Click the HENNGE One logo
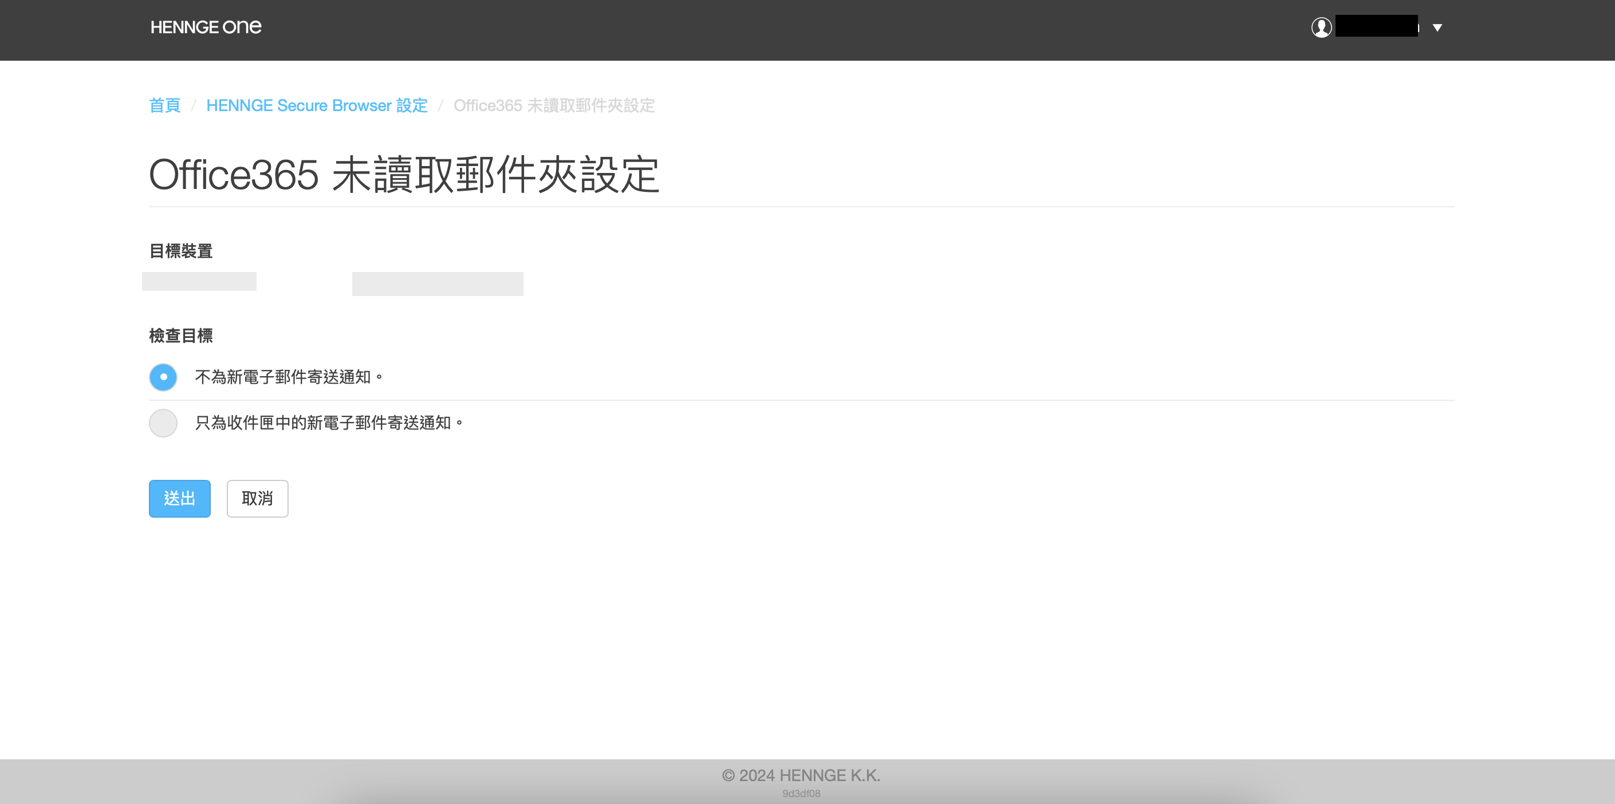Viewport: 1615px width, 804px height. [206, 27]
